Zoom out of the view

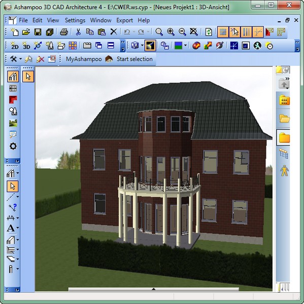[x=182, y=32]
